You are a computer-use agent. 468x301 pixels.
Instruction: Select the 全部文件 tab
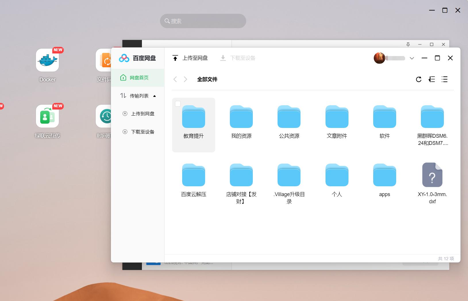(x=207, y=79)
